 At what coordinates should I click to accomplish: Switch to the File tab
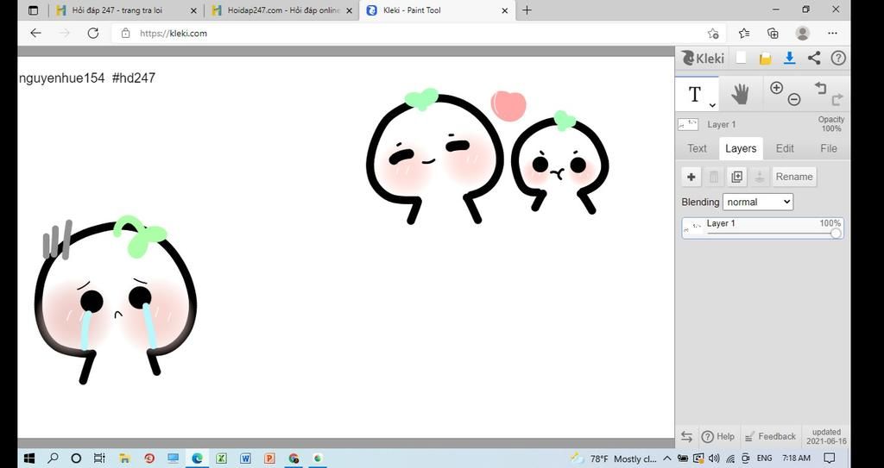[x=828, y=149]
